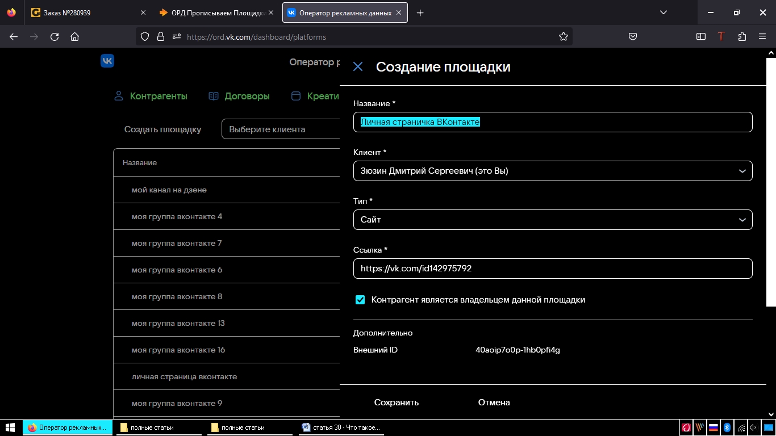Click the blue desktop tray icon
This screenshot has height=436, width=776.
[x=769, y=427]
